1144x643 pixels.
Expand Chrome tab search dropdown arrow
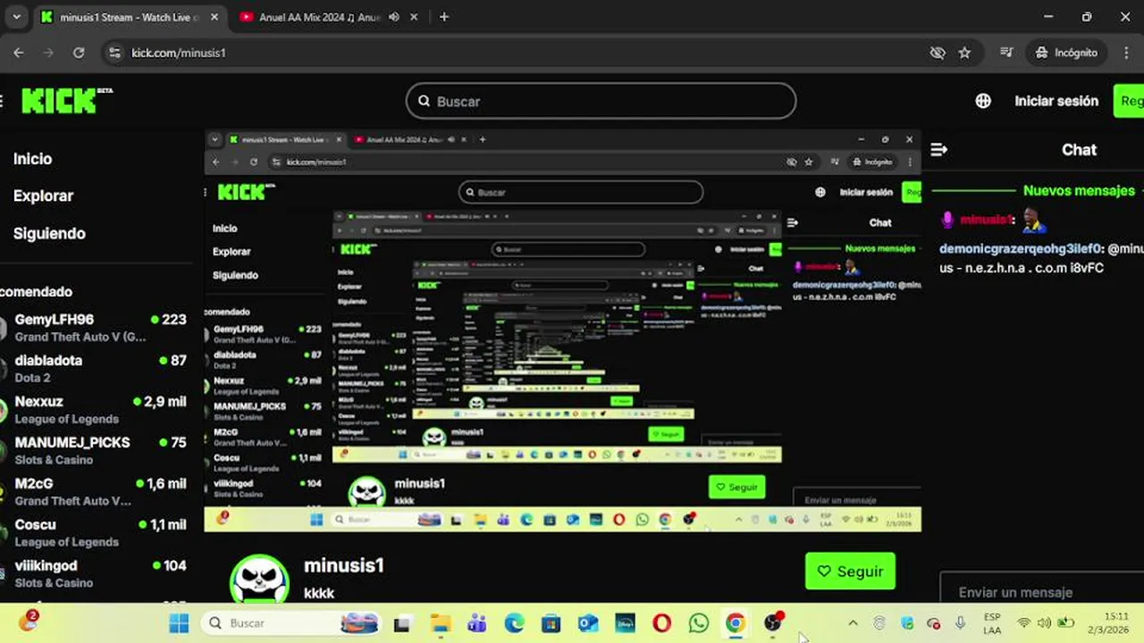16,17
